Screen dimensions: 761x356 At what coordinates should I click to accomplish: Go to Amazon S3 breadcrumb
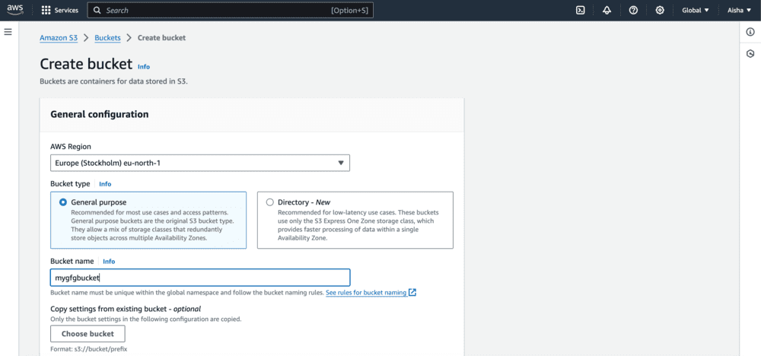(59, 38)
